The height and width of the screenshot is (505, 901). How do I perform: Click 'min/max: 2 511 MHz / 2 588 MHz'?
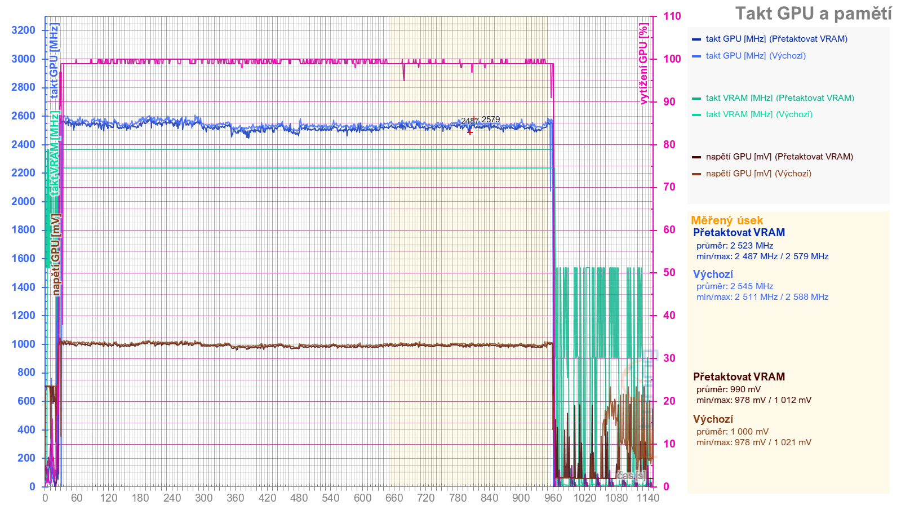(762, 297)
